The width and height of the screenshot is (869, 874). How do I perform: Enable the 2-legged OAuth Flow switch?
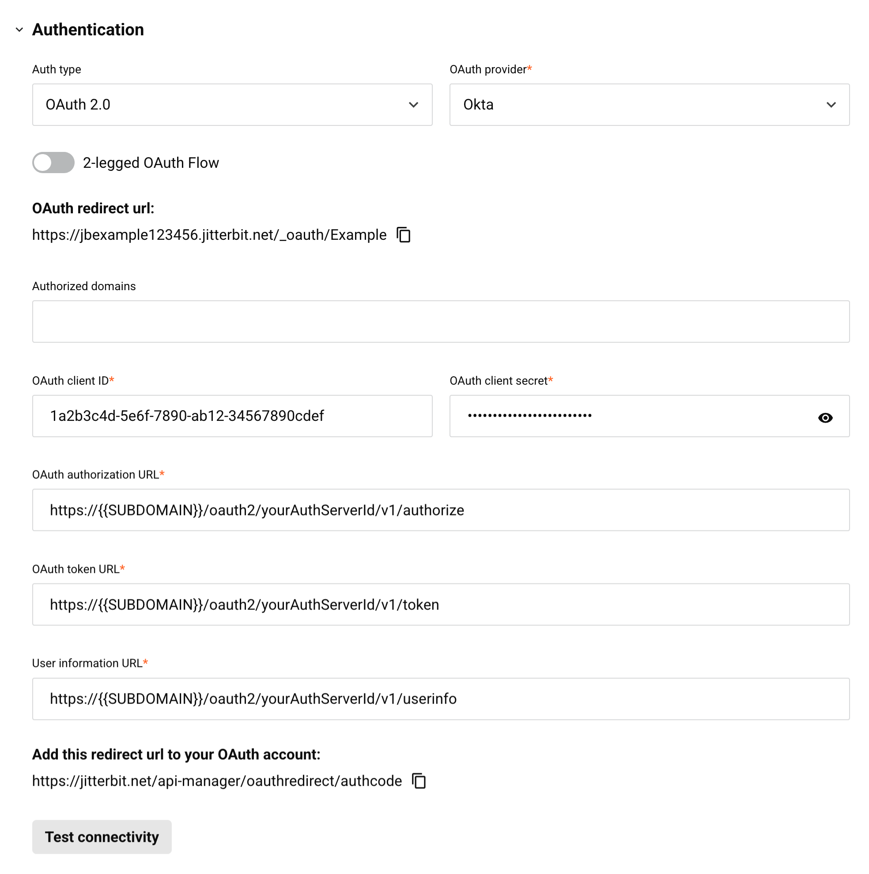(53, 163)
